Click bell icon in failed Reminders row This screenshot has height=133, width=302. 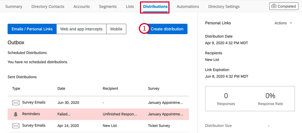(x=16, y=114)
